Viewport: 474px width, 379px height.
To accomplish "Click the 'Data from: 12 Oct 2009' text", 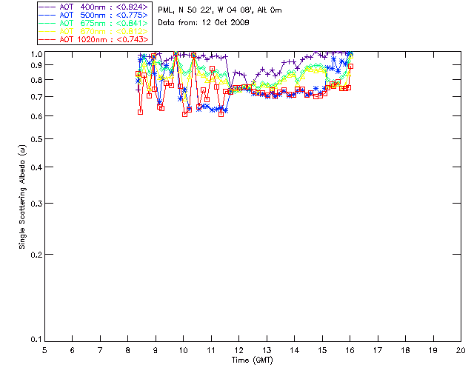I will pos(204,23).
